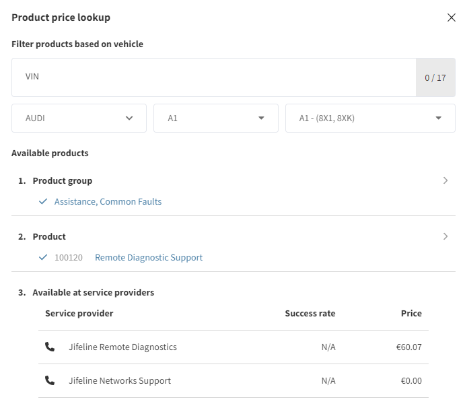Click the checkmark beside Assistance, Common Faults
Image resolution: width=465 pixels, height=412 pixels.
point(44,201)
